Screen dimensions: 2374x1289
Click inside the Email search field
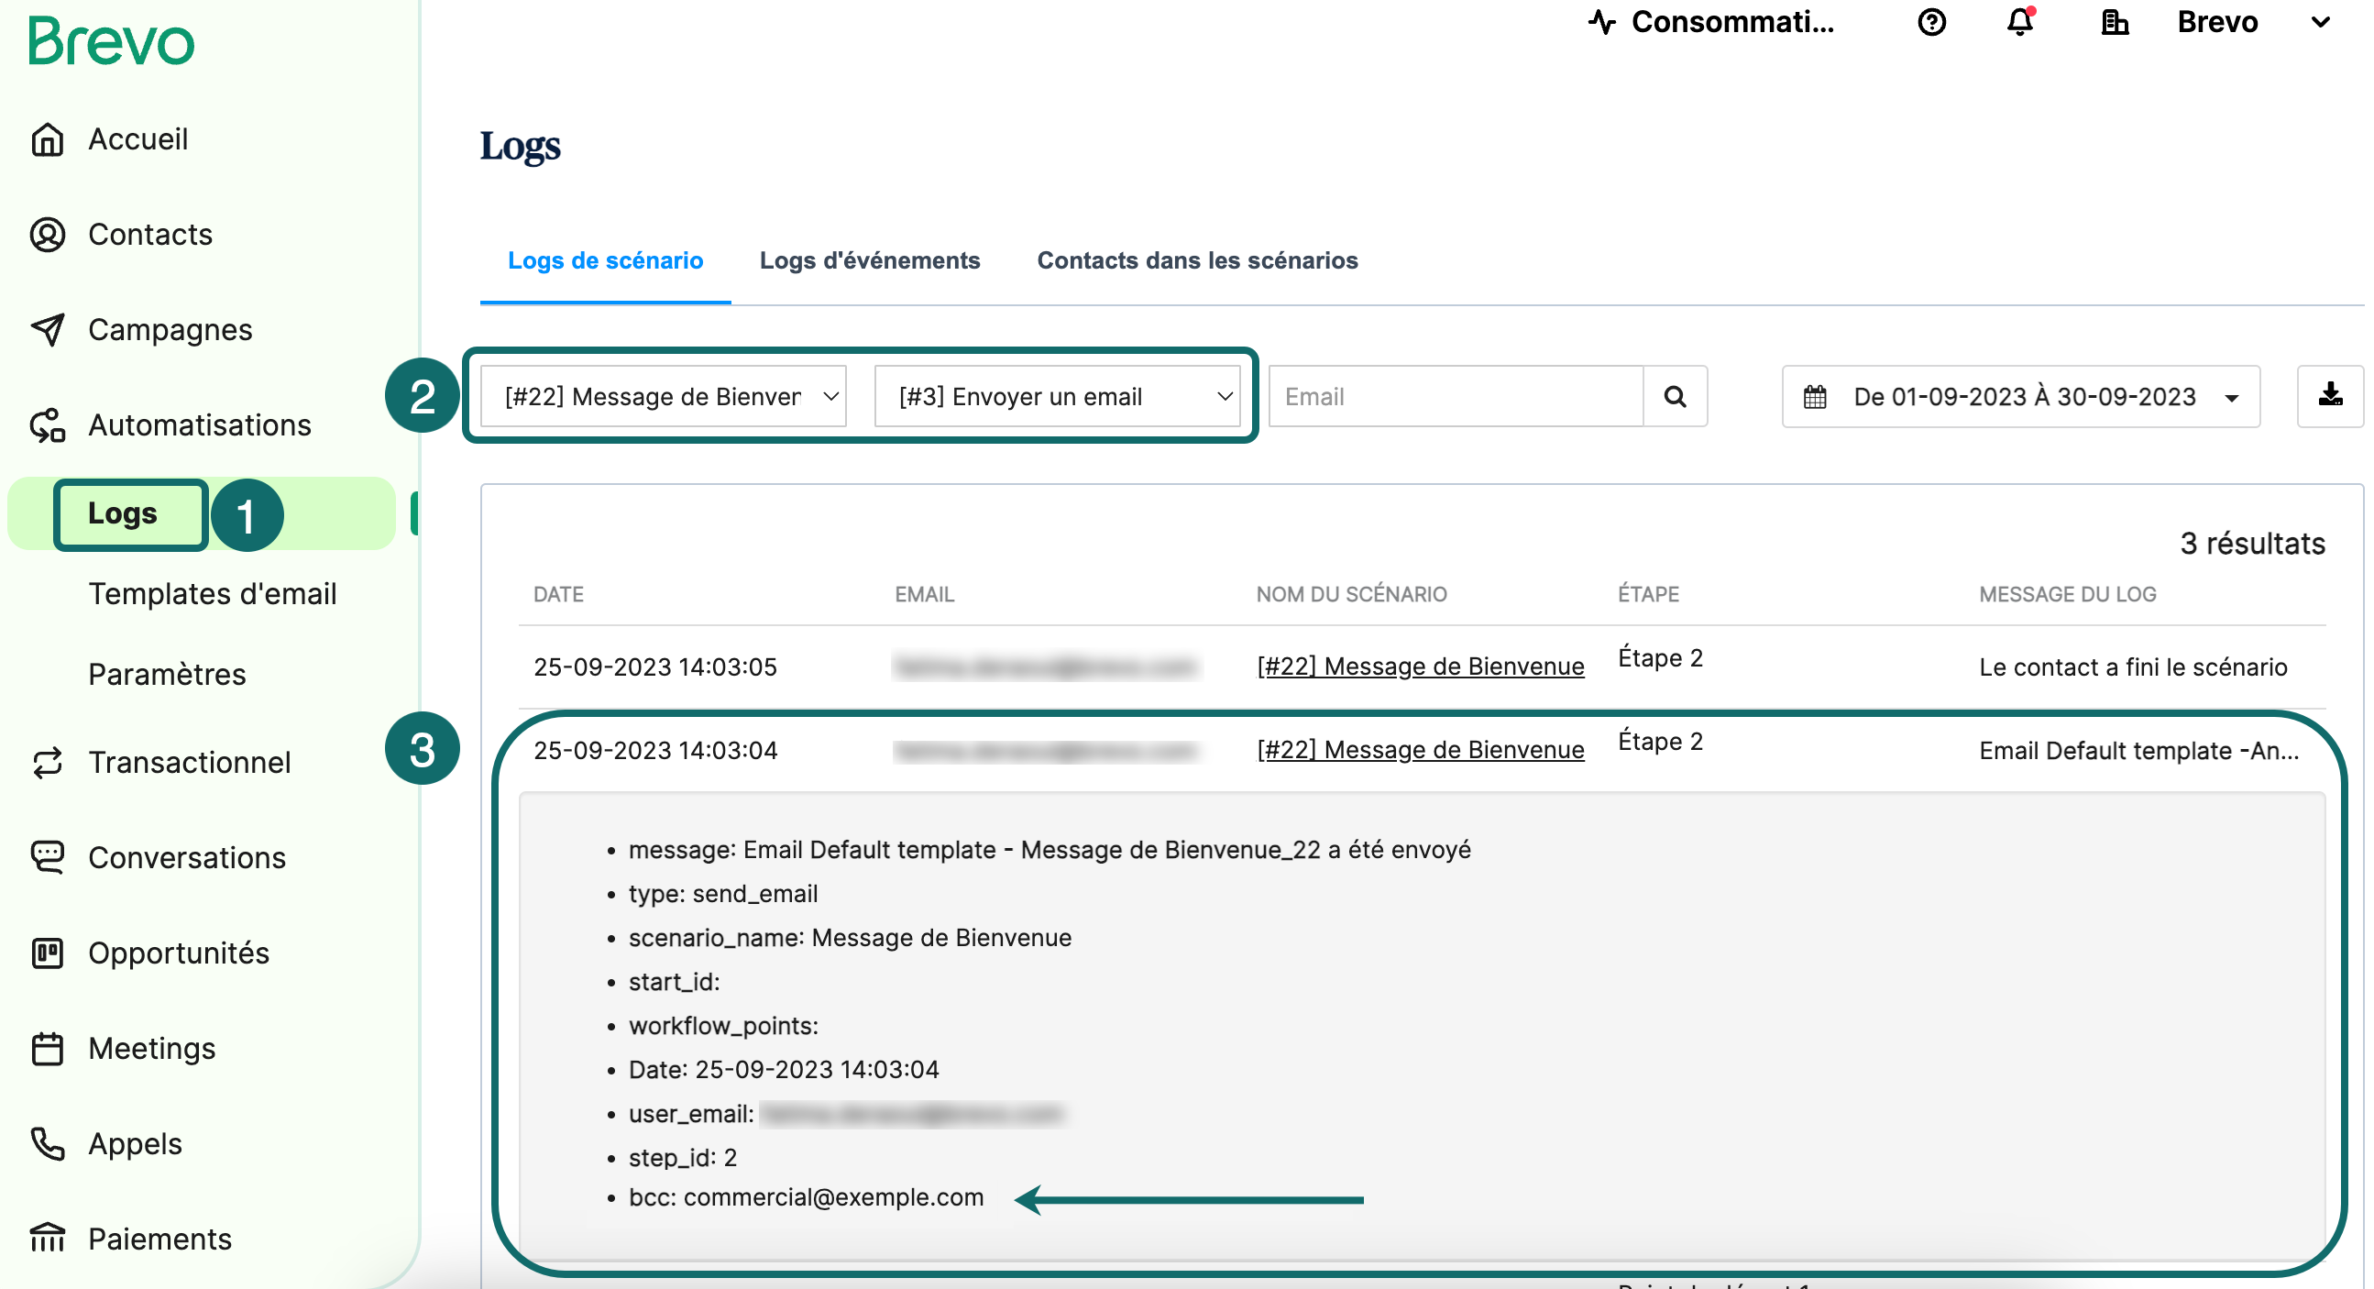(1428, 396)
